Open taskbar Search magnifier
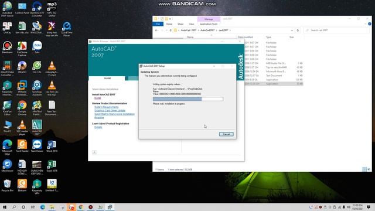 (14, 207)
